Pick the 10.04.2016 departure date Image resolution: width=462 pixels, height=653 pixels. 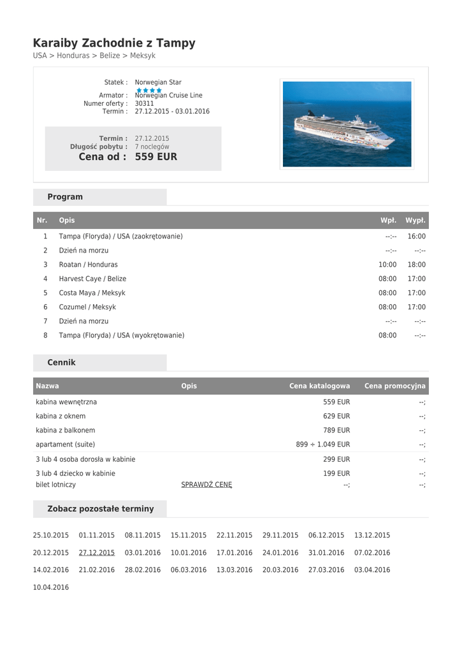pyautogui.click(x=51, y=587)
